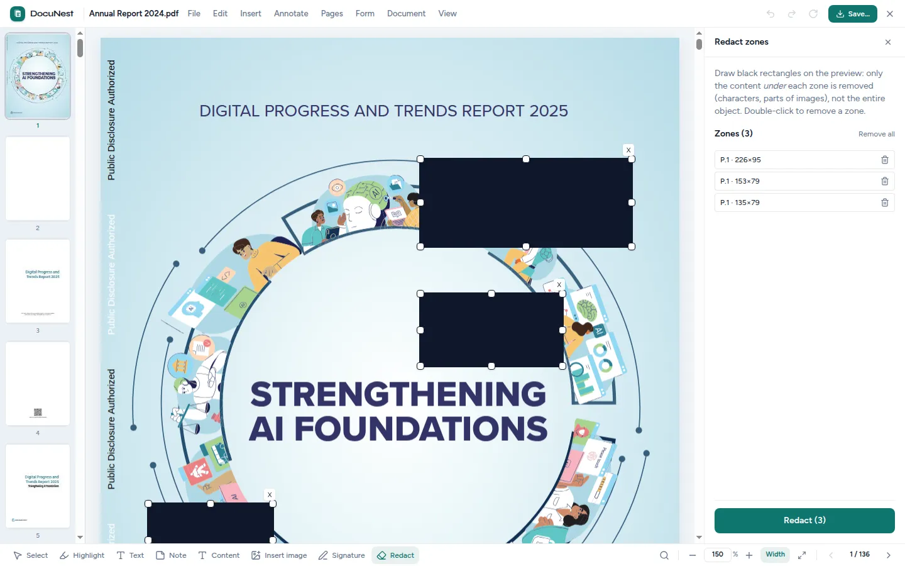This screenshot has width=905, height=566.
Task: Open the Edit menu
Action: pos(220,14)
